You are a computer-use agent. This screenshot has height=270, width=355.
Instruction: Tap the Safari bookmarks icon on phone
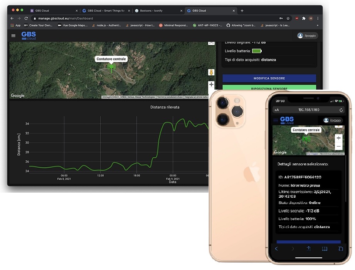[x=325, y=249]
